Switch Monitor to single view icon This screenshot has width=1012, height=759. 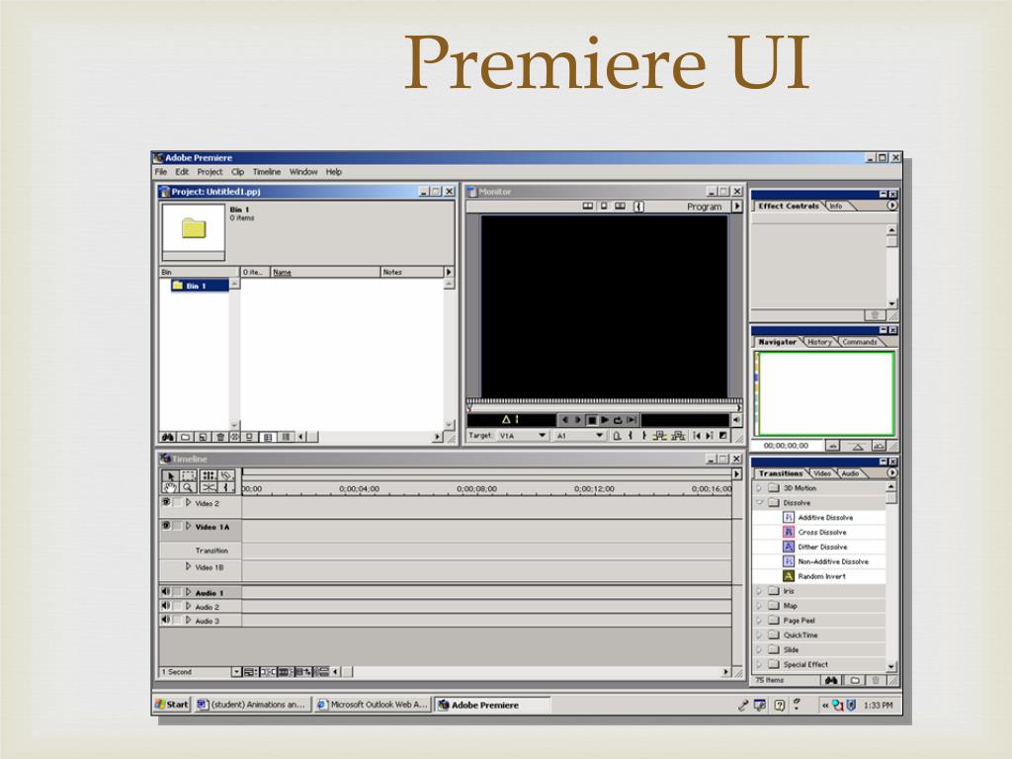[x=604, y=207]
